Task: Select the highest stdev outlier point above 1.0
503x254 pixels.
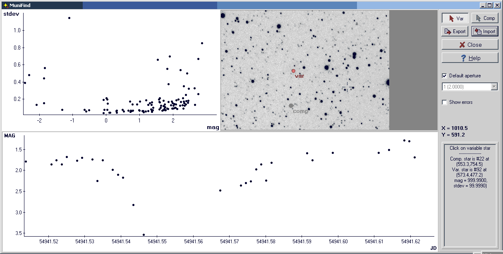Action: (x=69, y=18)
